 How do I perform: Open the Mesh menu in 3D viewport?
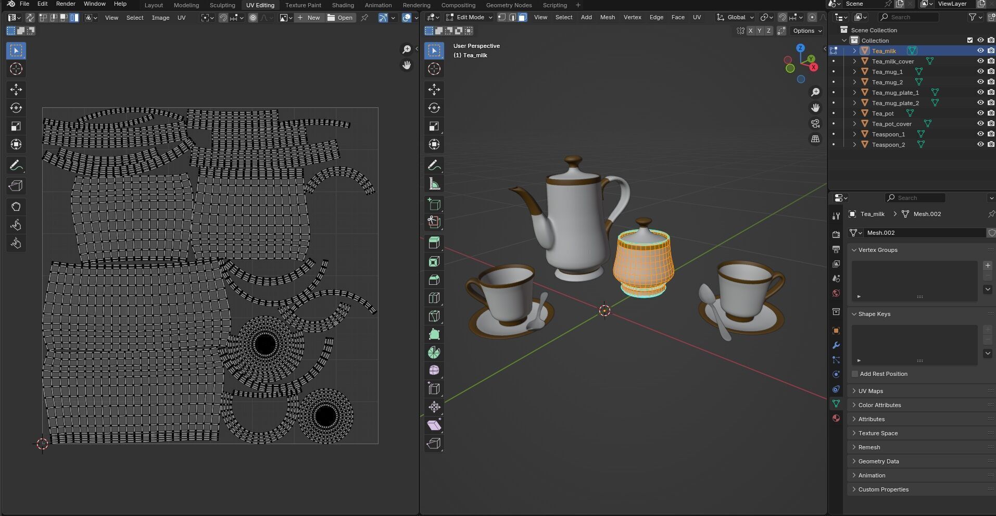click(x=607, y=17)
